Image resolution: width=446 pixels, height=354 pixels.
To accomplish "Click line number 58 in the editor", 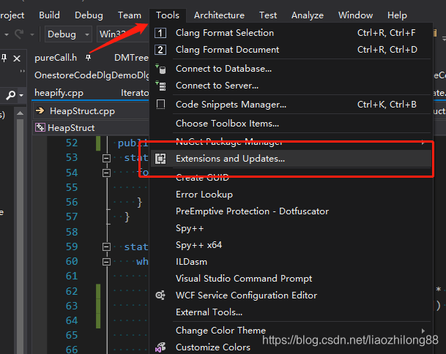I will click(x=72, y=232).
